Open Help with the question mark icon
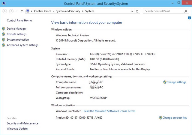Viewport: 192px width, 135px height. click(189, 18)
